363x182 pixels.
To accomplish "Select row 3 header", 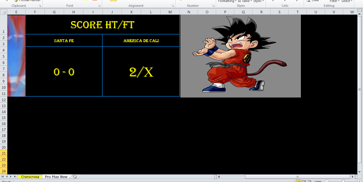I will pyautogui.click(x=4, y=44).
